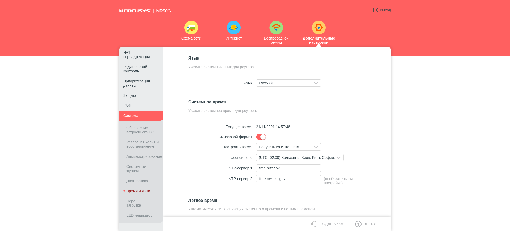The height and width of the screenshot is (231, 510).
Task: Click the Mercusys logo
Action: pyautogui.click(x=134, y=11)
